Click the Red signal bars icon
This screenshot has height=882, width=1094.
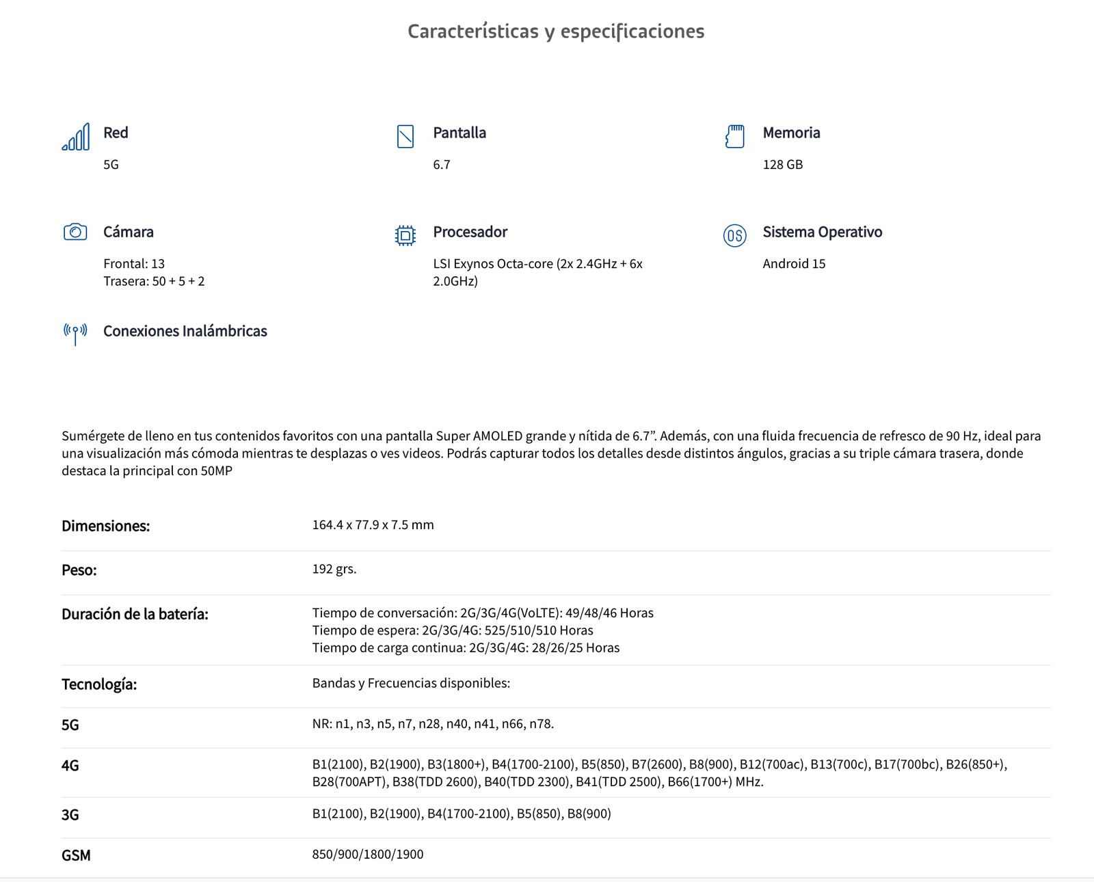75,137
